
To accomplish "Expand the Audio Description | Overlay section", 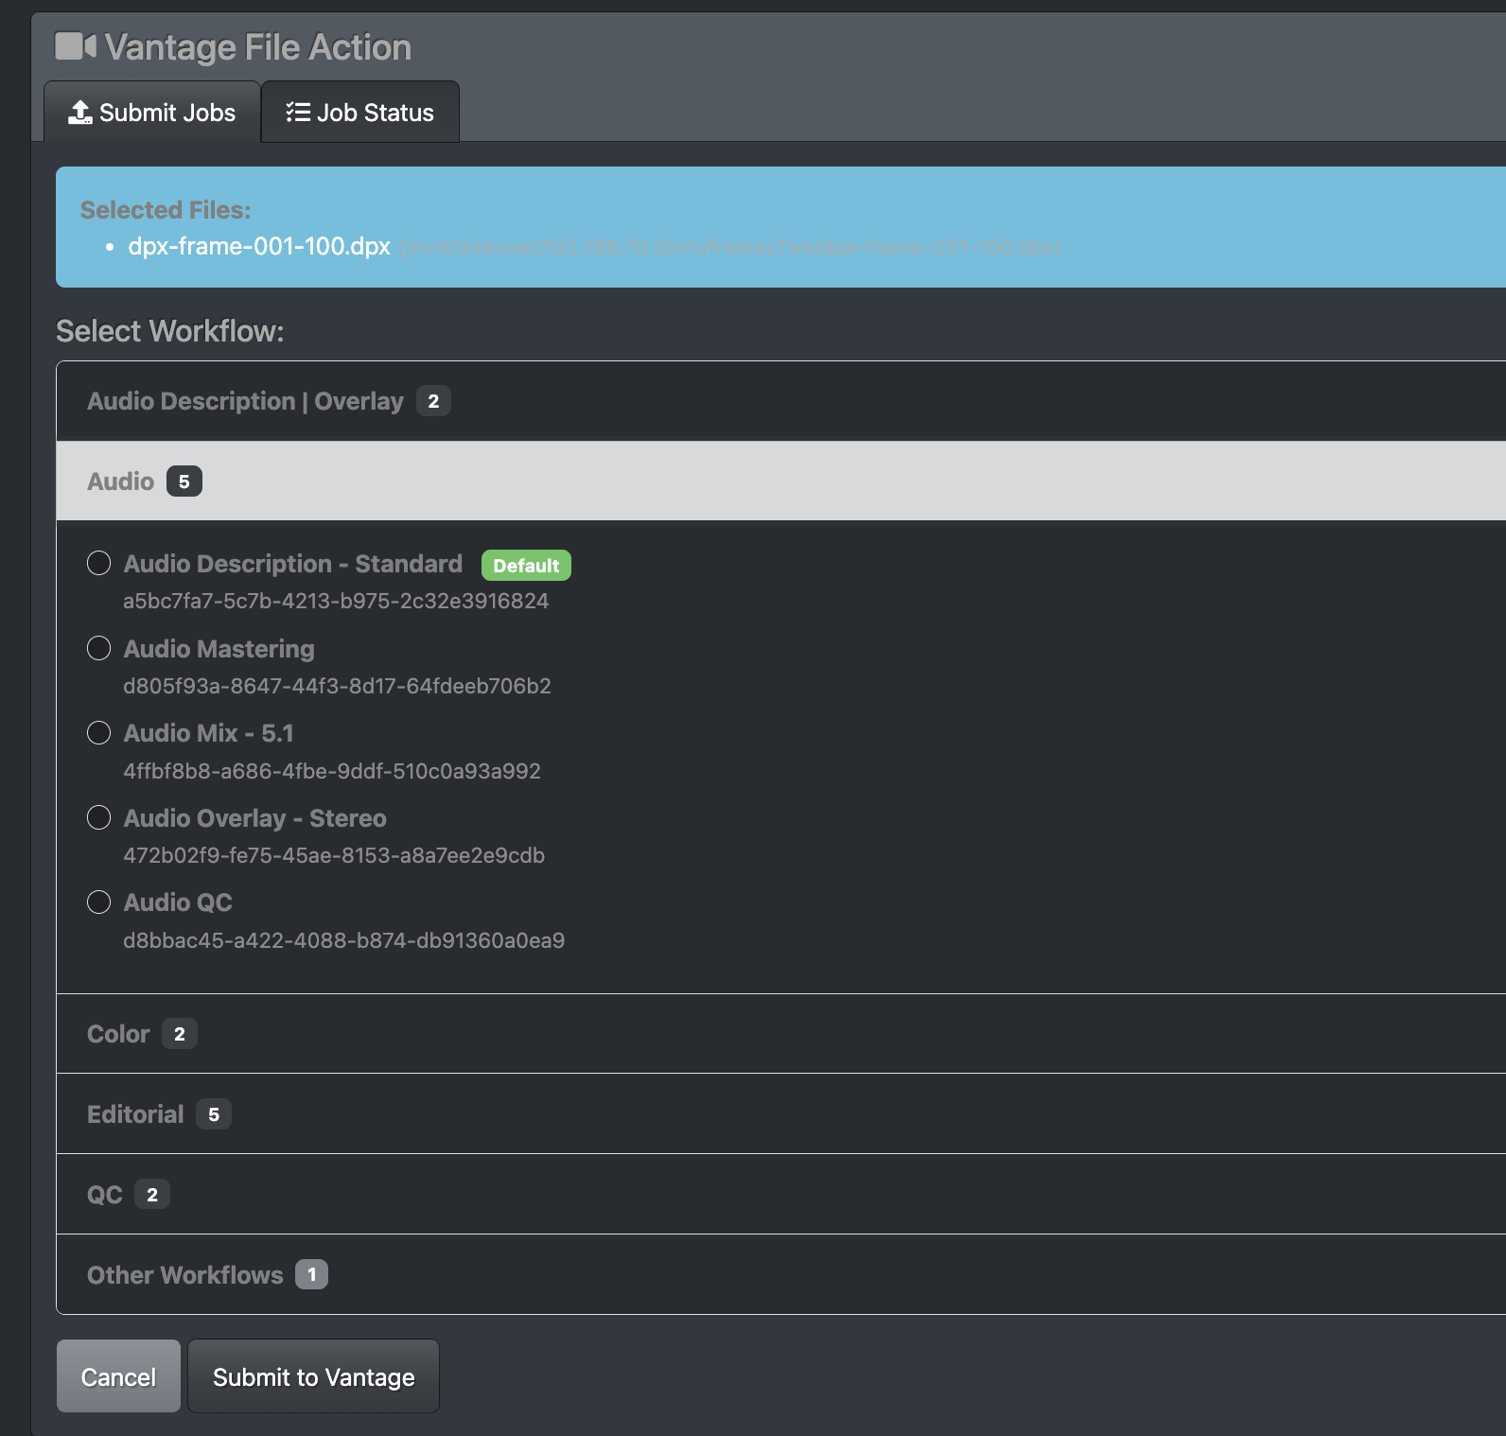I will [x=781, y=401].
